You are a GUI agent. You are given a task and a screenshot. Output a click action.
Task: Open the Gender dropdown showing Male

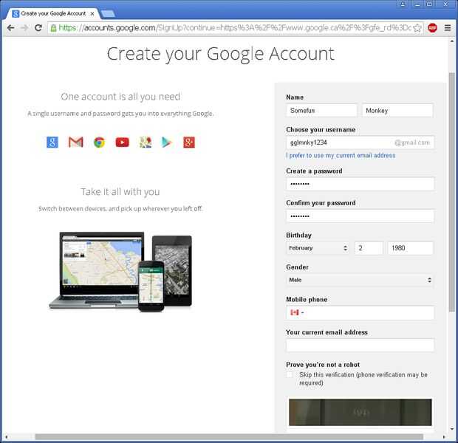[360, 280]
